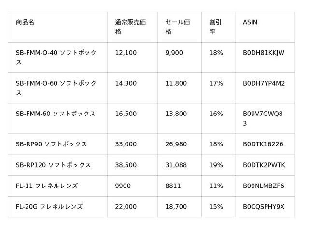This screenshot has height=229, width=309.
Task: Click the SB-FMM-60 ソフトボックス product name
Action: coord(56,114)
